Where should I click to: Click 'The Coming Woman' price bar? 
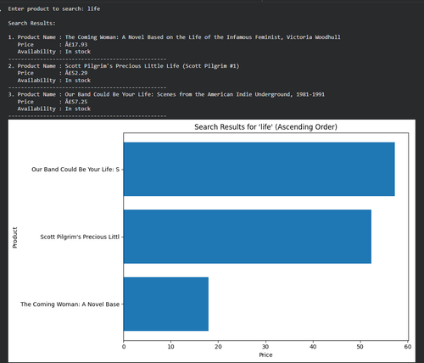pyautogui.click(x=166, y=304)
